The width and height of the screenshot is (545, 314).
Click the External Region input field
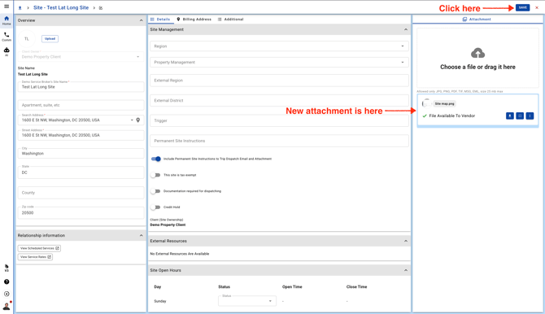coord(279,81)
